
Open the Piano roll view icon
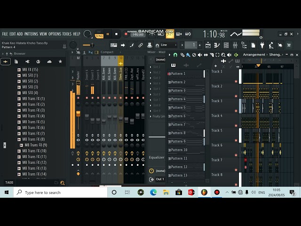[217, 45]
